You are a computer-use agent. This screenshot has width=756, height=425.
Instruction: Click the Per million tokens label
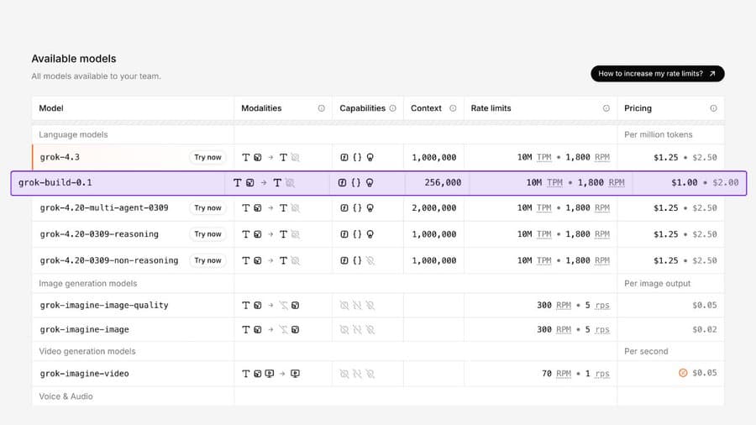(658, 135)
